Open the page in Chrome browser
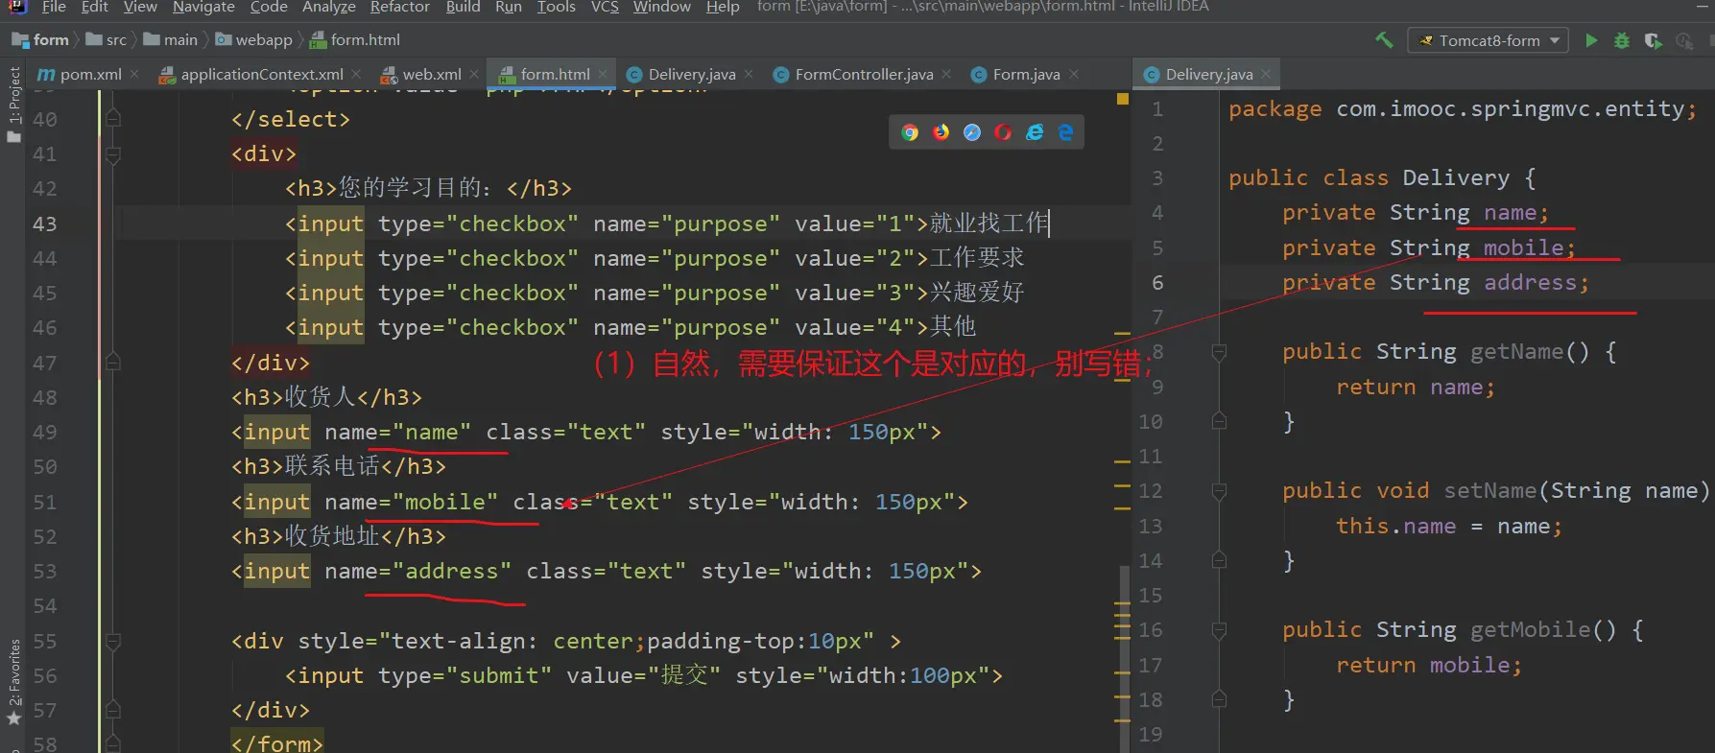This screenshot has width=1715, height=753. [910, 132]
